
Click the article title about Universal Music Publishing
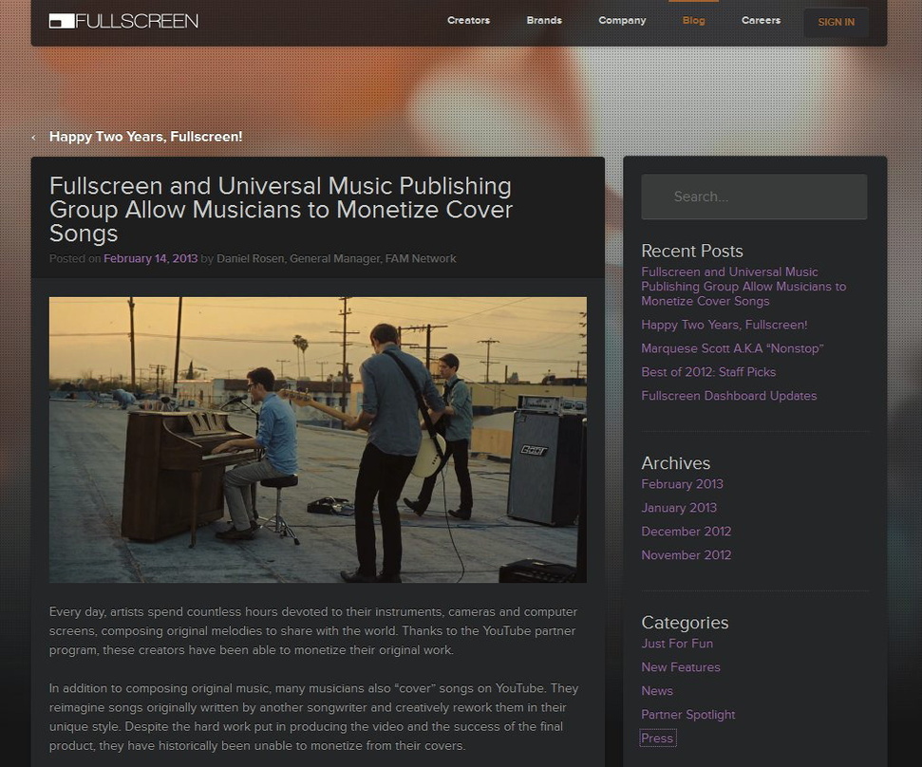281,210
